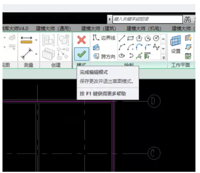Select the grid bubble labeled D

[x=154, y=101]
